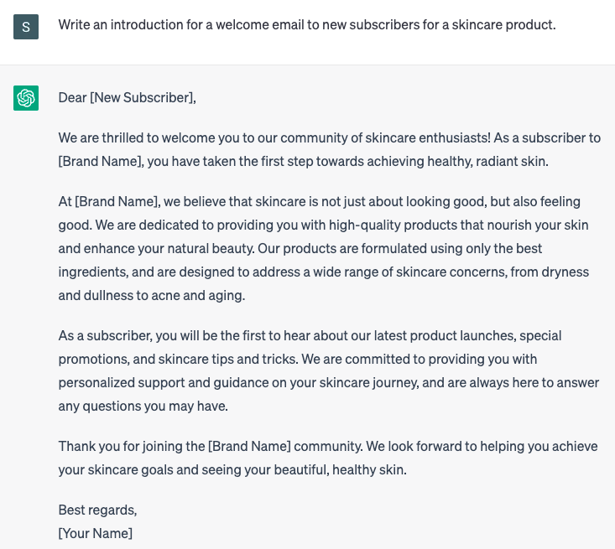Image resolution: width=615 pixels, height=549 pixels.
Task: Click "any questions you may have" line
Action: (x=143, y=407)
